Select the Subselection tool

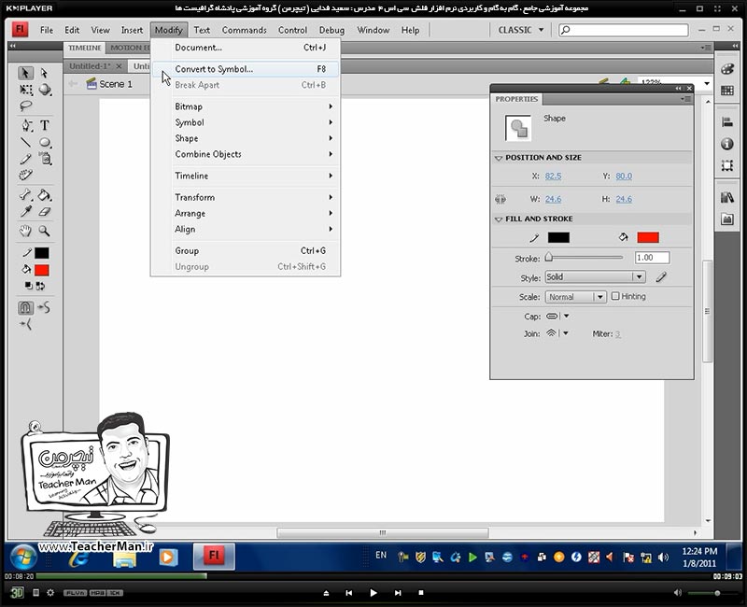click(44, 73)
